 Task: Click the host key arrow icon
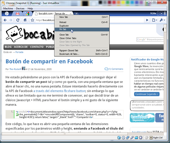point(151,138)
